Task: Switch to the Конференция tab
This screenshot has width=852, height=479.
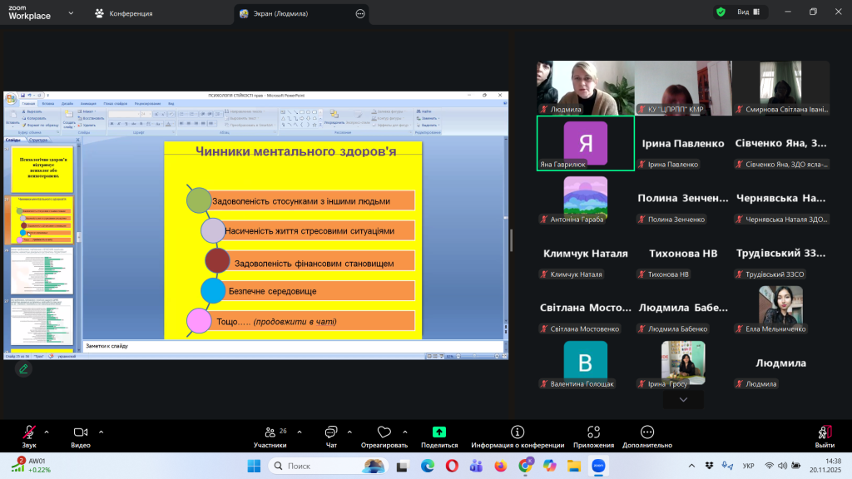Action: [123, 13]
